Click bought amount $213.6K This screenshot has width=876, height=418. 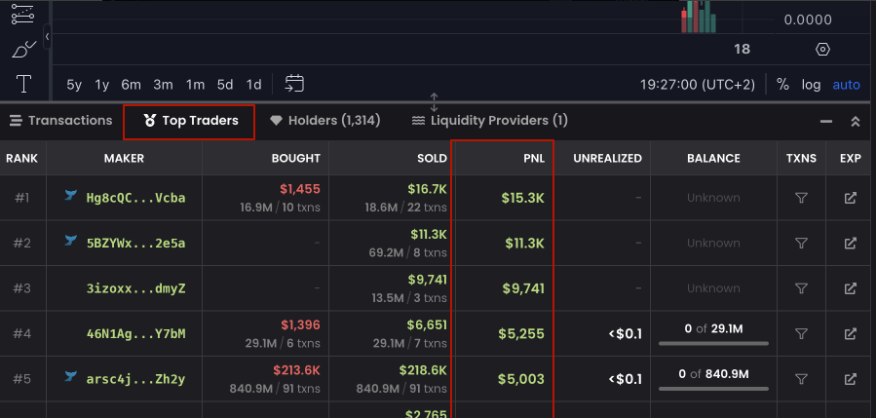click(296, 370)
